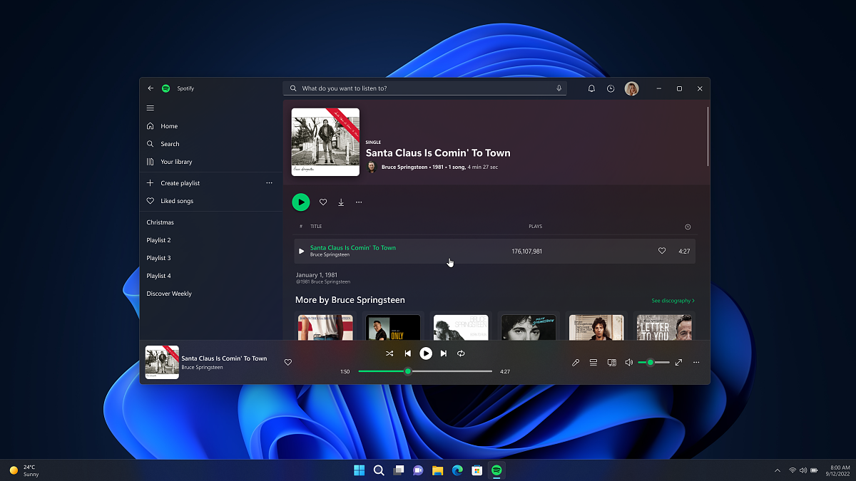This screenshot has width=856, height=481.
Task: Download the single with the download icon
Action: [341, 202]
